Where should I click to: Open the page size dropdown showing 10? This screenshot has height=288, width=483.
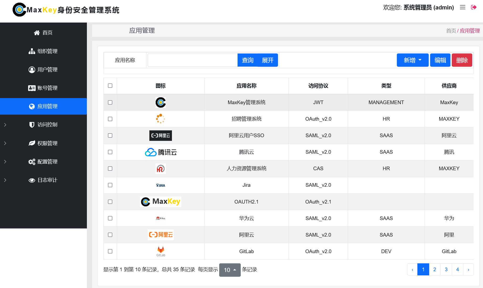click(x=230, y=270)
